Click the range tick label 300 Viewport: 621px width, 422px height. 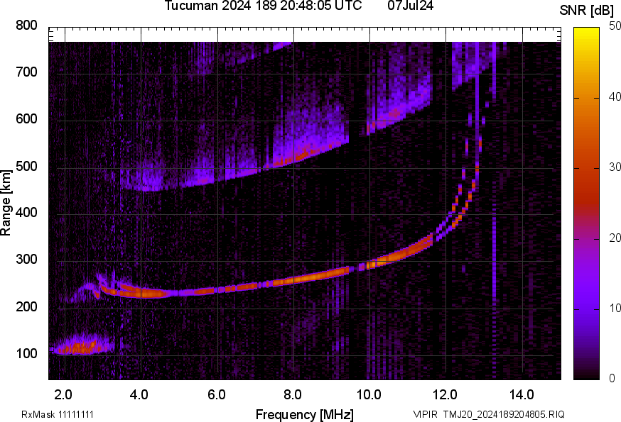click(26, 259)
